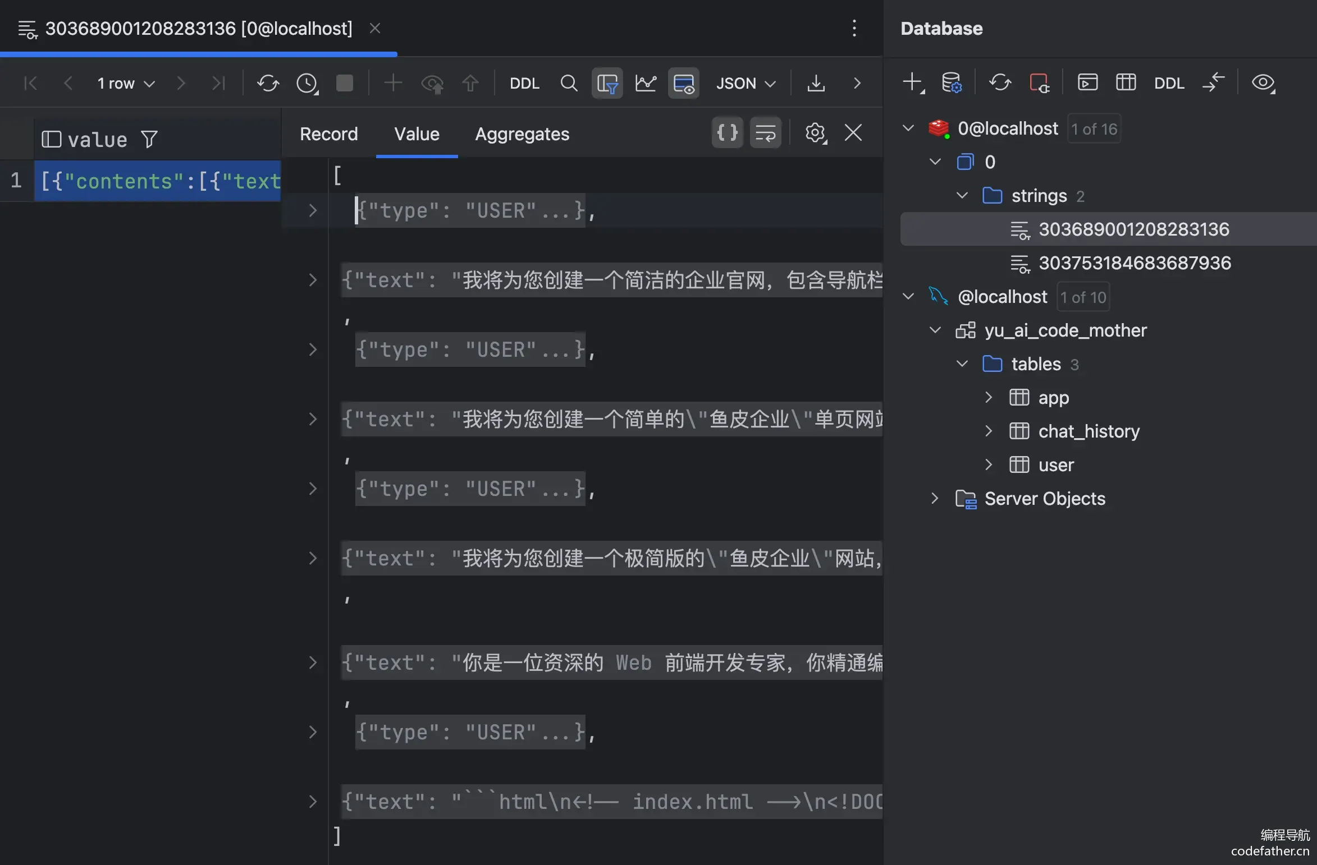Show DDL in the editor toolbar

[524, 84]
